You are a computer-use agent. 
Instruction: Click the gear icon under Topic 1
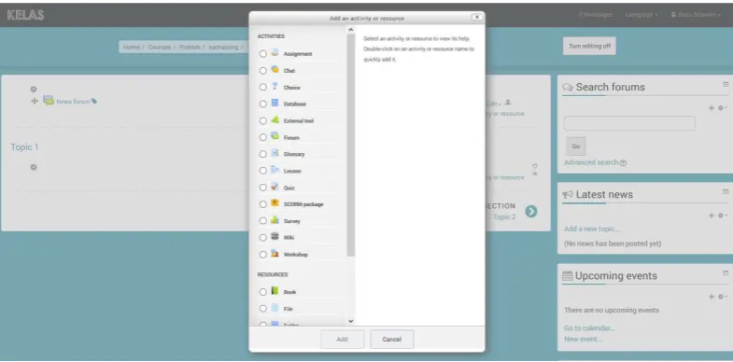[x=34, y=167]
